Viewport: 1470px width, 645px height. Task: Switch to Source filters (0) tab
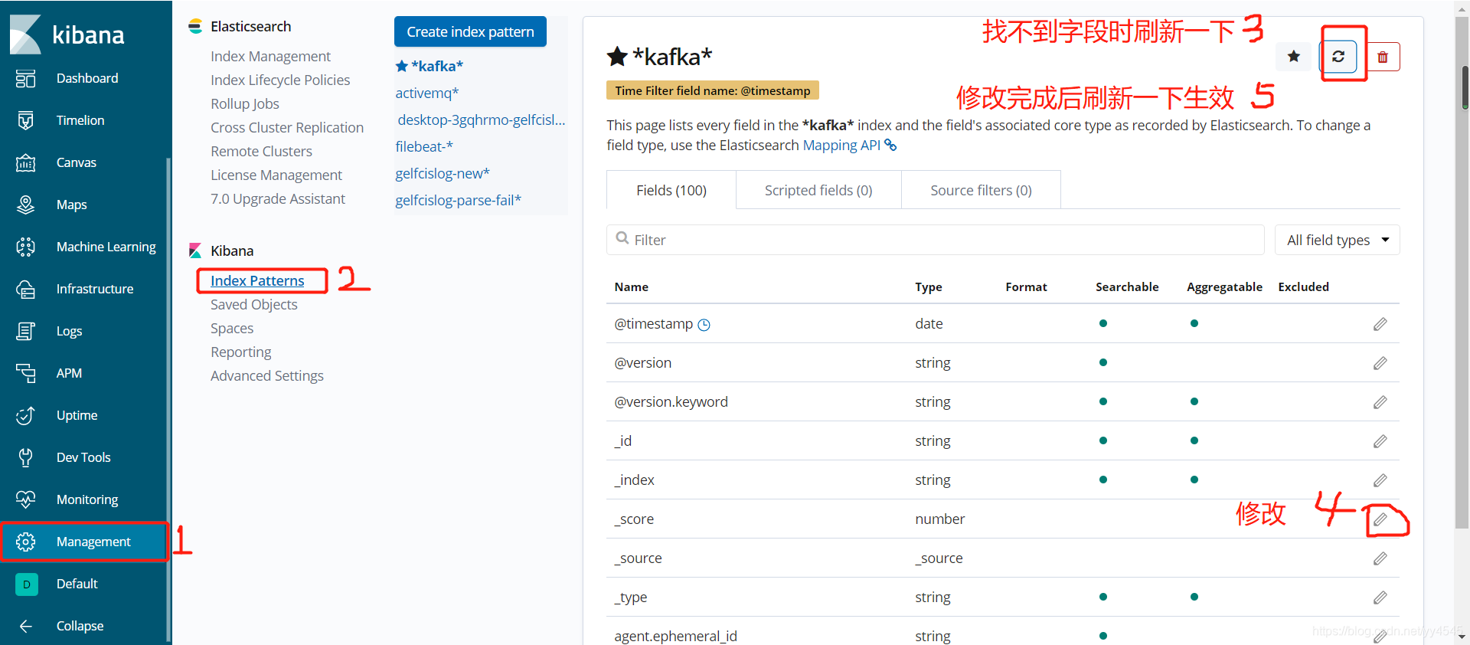(981, 190)
